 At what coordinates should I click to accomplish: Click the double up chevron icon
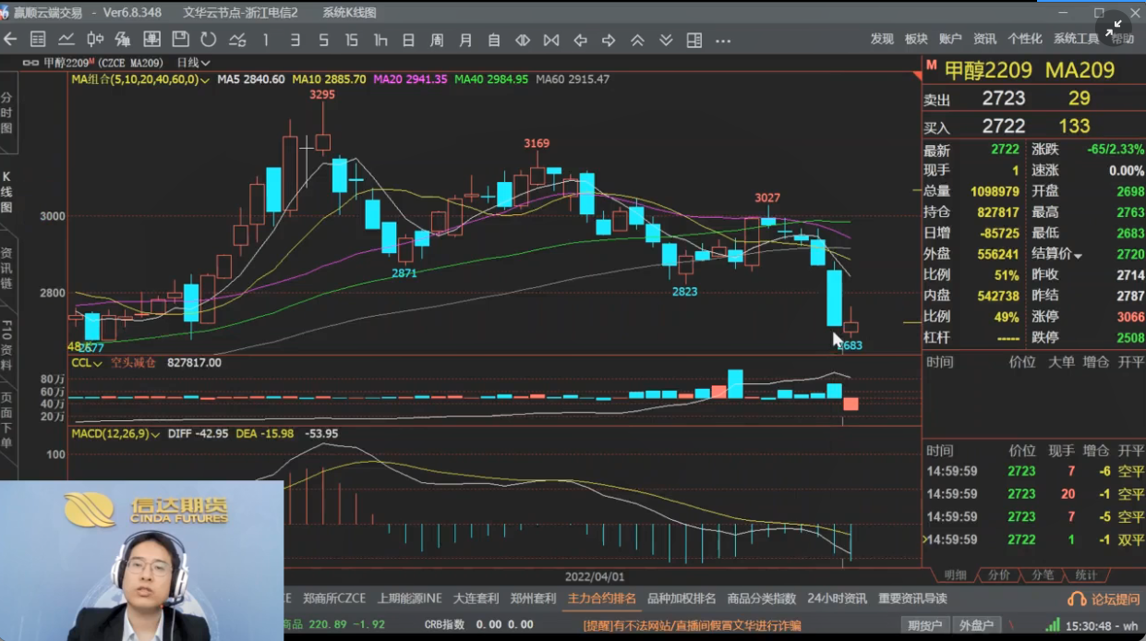click(637, 40)
